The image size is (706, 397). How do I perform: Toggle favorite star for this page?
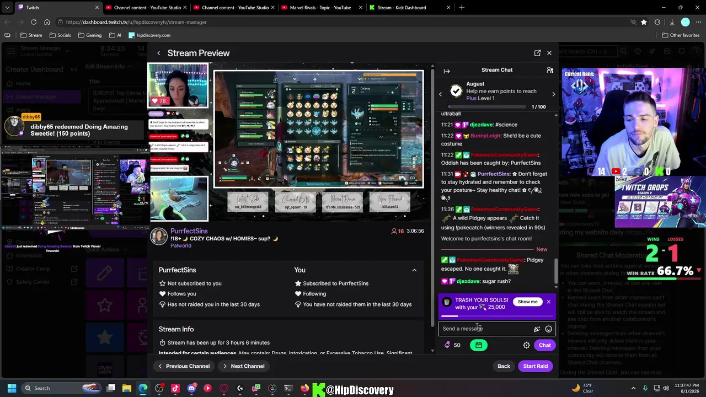(x=644, y=22)
